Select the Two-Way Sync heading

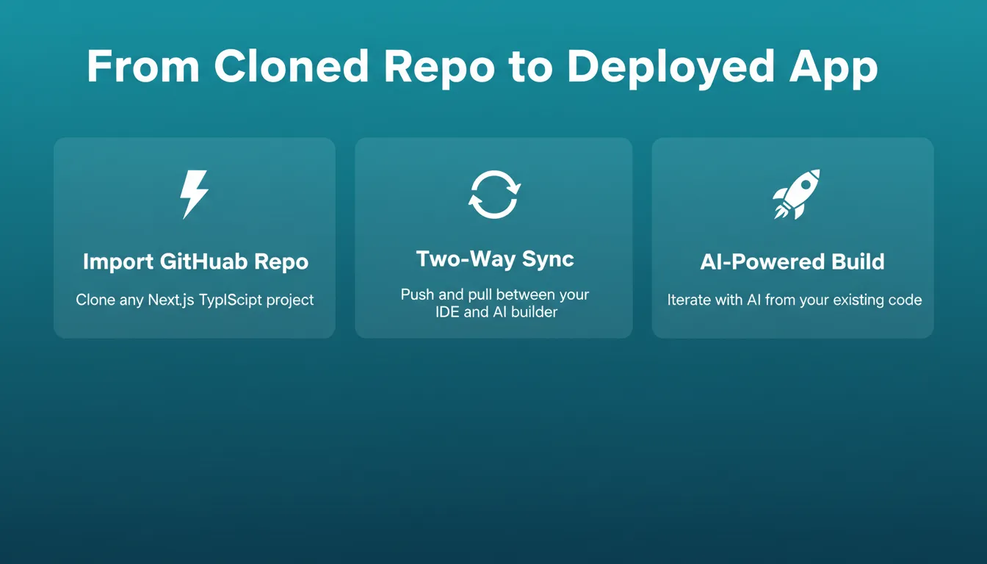coord(495,258)
